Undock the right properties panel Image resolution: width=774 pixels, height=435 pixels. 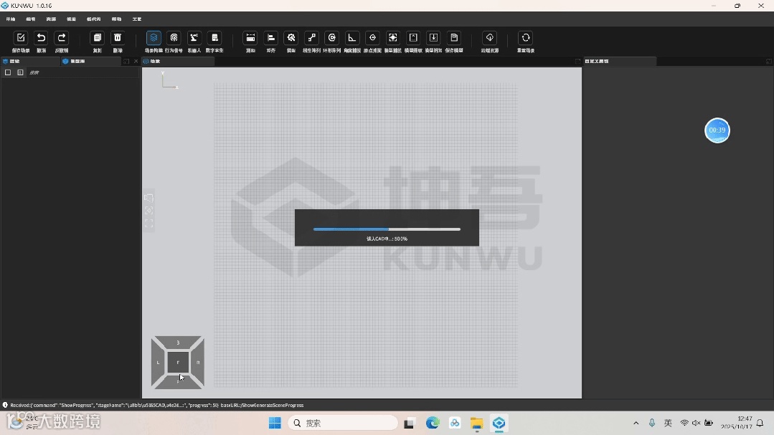coord(768,61)
